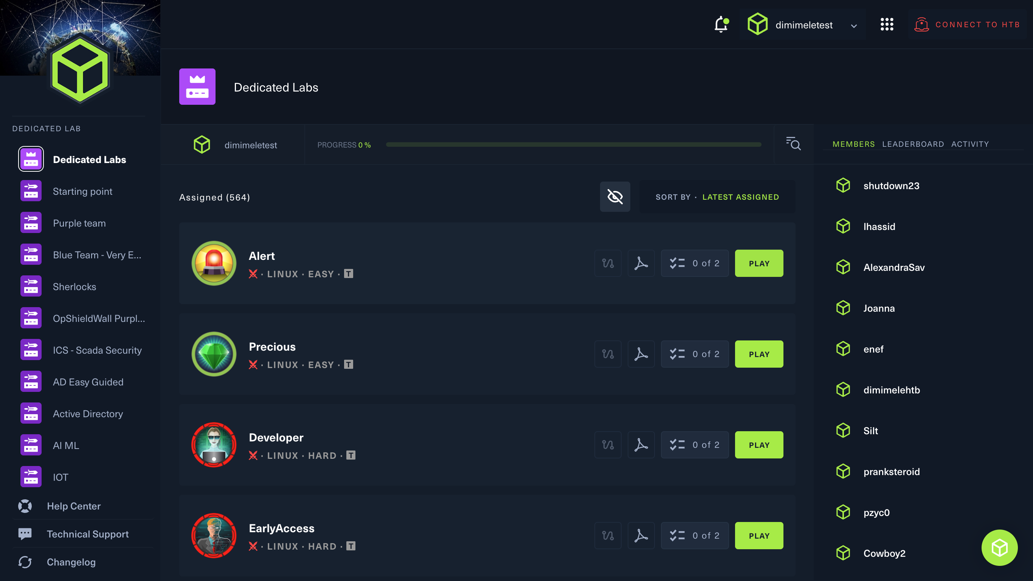Click the AI ML lab icon

tap(31, 445)
